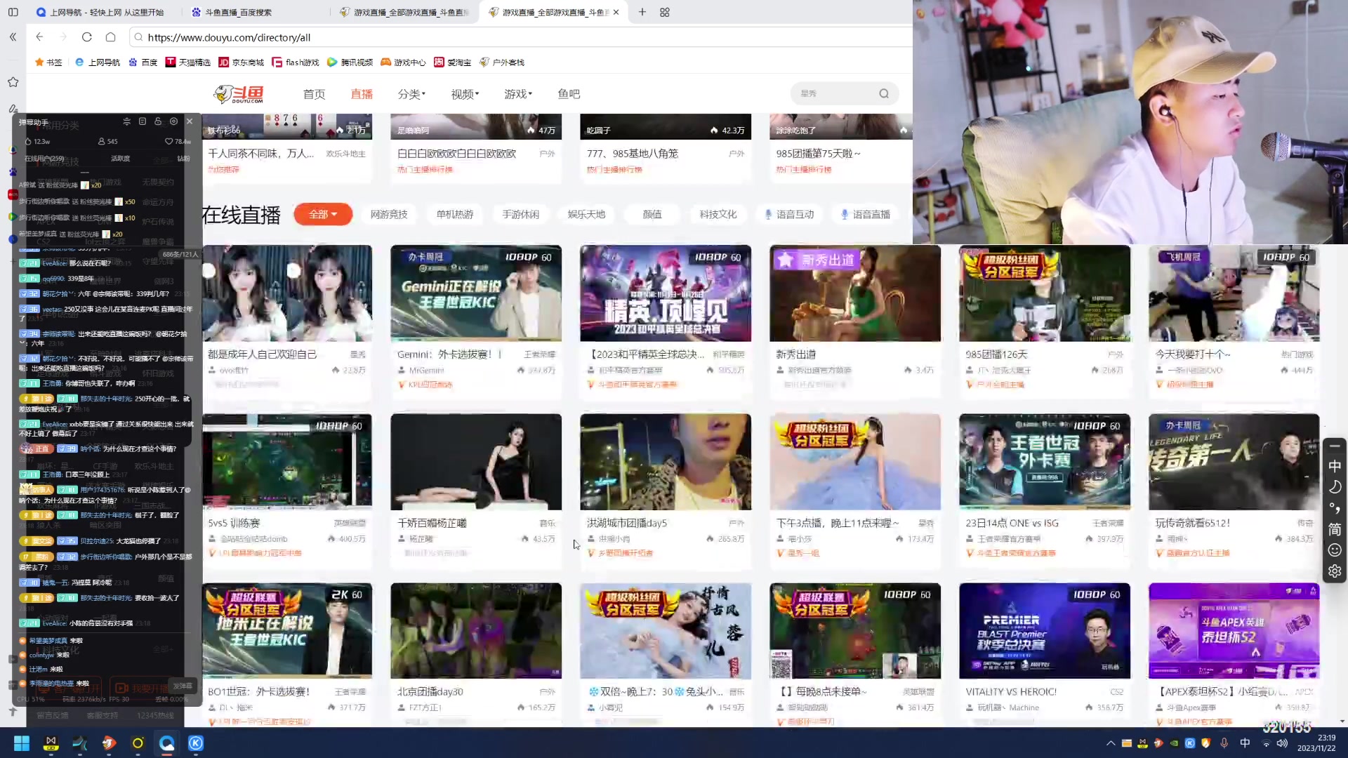
Task: Open 鱼吧 in Douyu navigation
Action: [569, 94]
